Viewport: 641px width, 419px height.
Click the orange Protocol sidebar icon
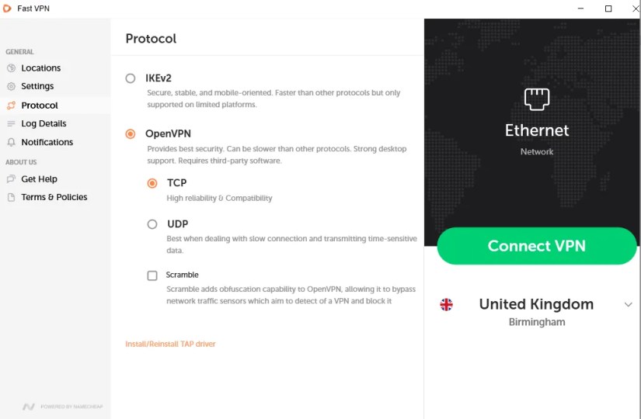(x=12, y=106)
